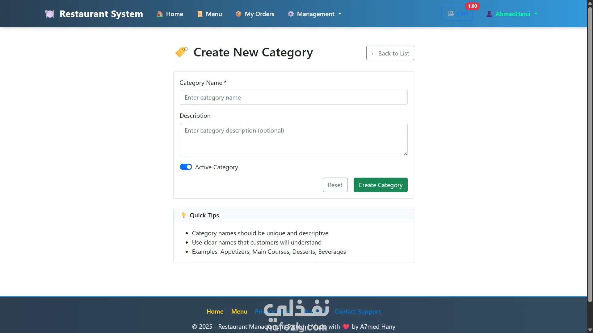Focus the category Description text area

(x=293, y=139)
